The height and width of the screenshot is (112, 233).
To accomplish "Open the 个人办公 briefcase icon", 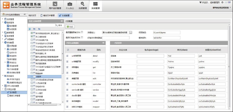I will click(x=69, y=4).
